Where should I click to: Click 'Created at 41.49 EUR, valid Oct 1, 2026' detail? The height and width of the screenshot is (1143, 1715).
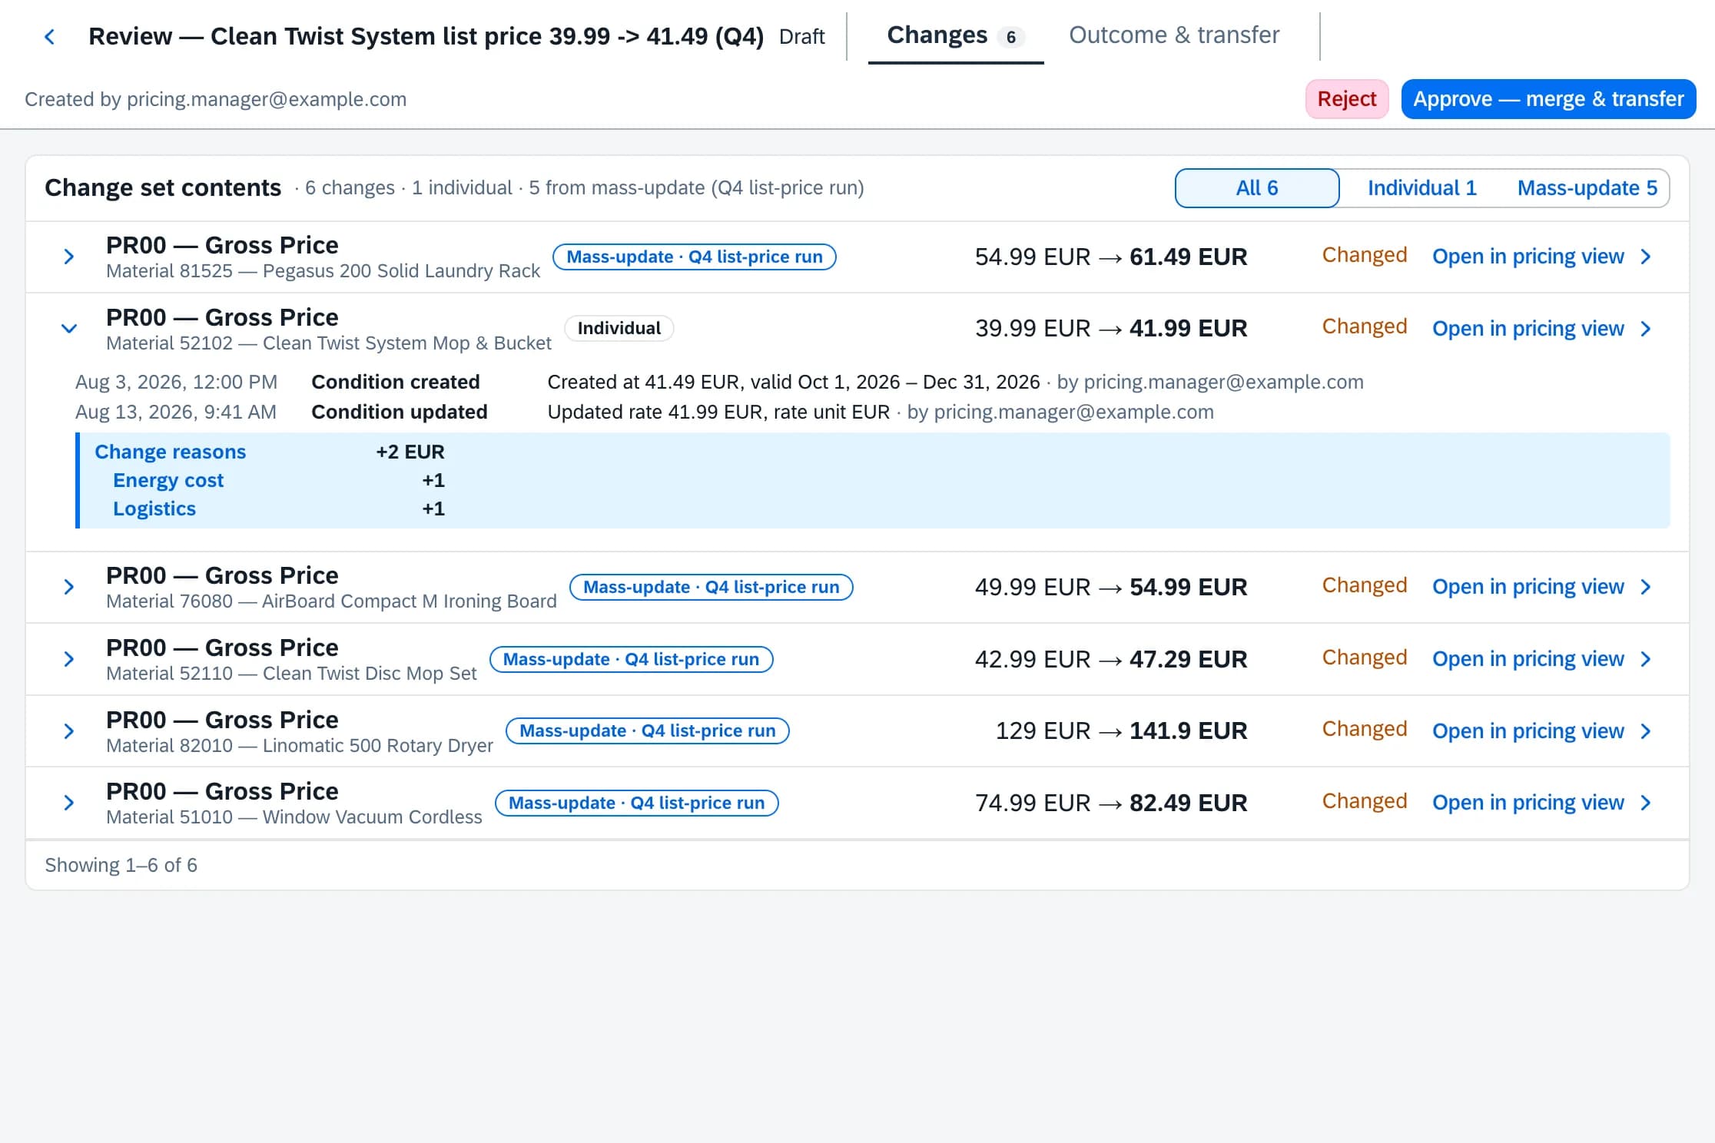(724, 382)
